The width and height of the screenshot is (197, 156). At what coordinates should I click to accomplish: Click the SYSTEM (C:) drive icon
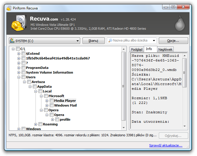[12, 41]
